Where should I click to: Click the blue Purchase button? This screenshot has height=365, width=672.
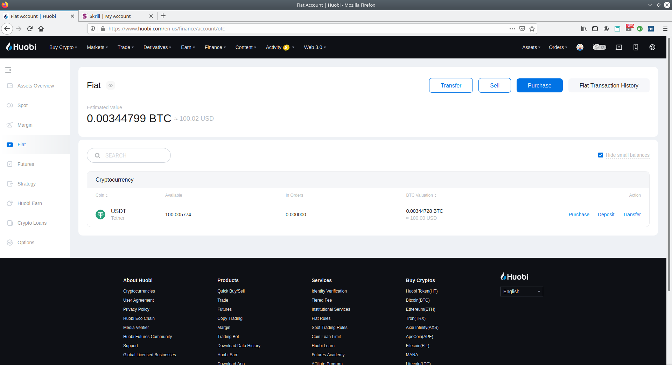click(x=540, y=85)
